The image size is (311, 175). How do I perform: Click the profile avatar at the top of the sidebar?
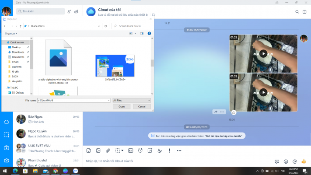tap(7, 11)
